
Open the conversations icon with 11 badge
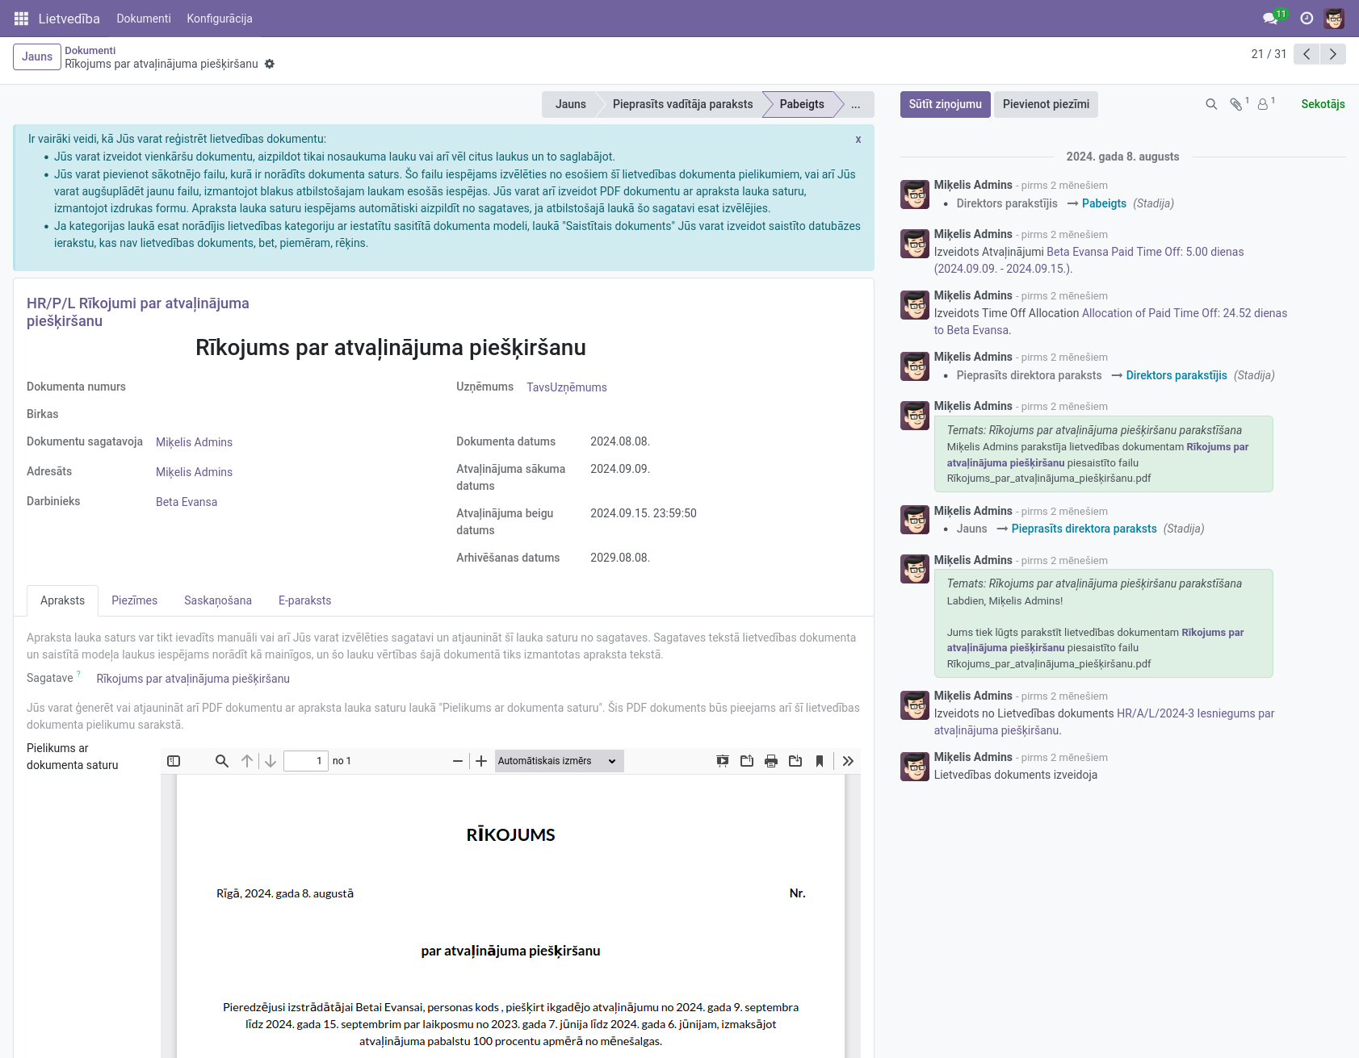pos(1271,19)
